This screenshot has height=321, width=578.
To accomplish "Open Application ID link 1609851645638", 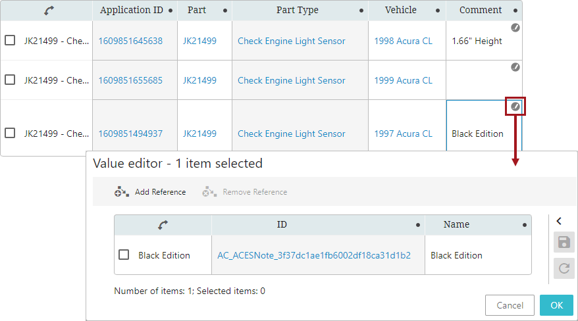I will pos(130,41).
